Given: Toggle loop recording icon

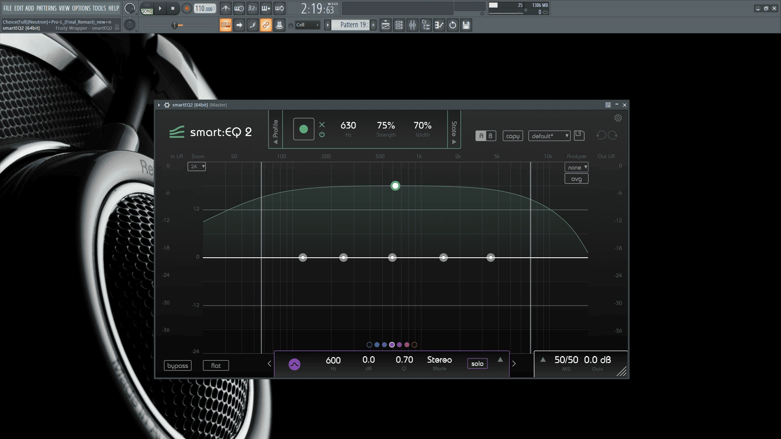Looking at the screenshot, I should coord(279,9).
